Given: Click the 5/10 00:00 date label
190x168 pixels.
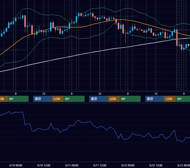Looking at the screenshot, I should pyautogui.click(x=16, y=165).
